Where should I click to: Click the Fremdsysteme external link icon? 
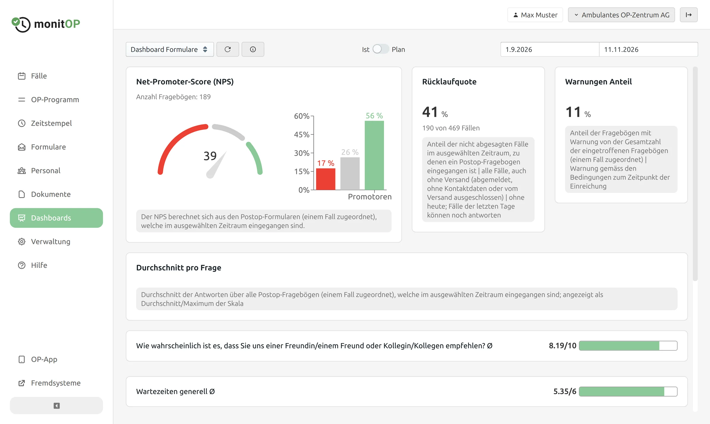click(x=22, y=383)
